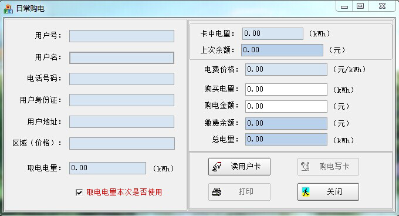Image resolution: width=399 pixels, height=216 pixels.
Task: Click the 读用户卡 button
Action: 239,167
